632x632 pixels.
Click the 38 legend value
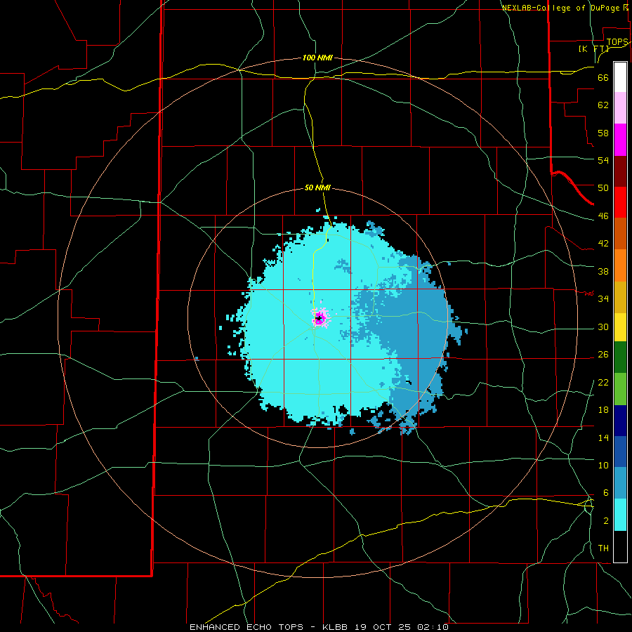click(x=603, y=271)
